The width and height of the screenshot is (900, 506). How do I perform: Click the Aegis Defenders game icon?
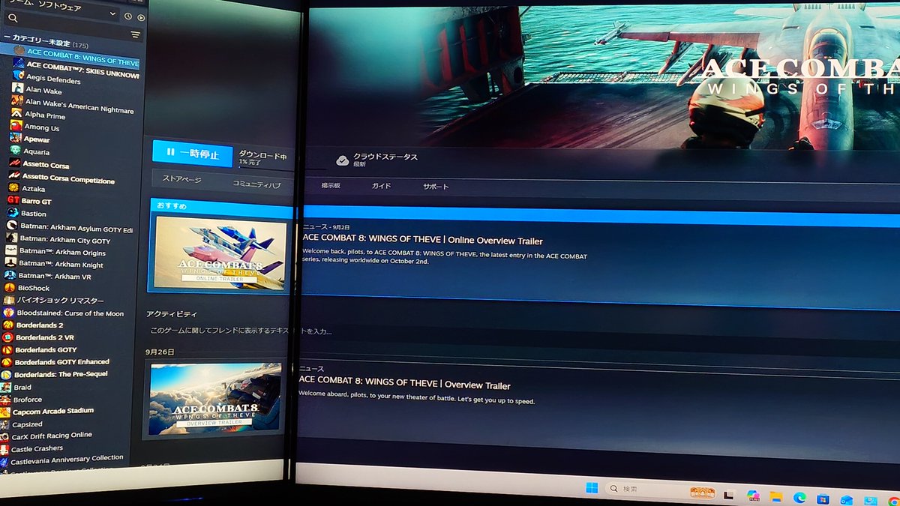point(18,76)
